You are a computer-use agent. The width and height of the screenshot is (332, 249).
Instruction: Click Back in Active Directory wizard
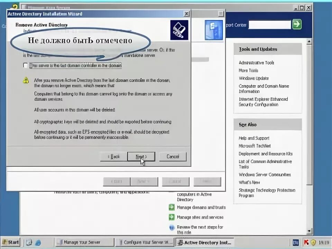(114, 156)
